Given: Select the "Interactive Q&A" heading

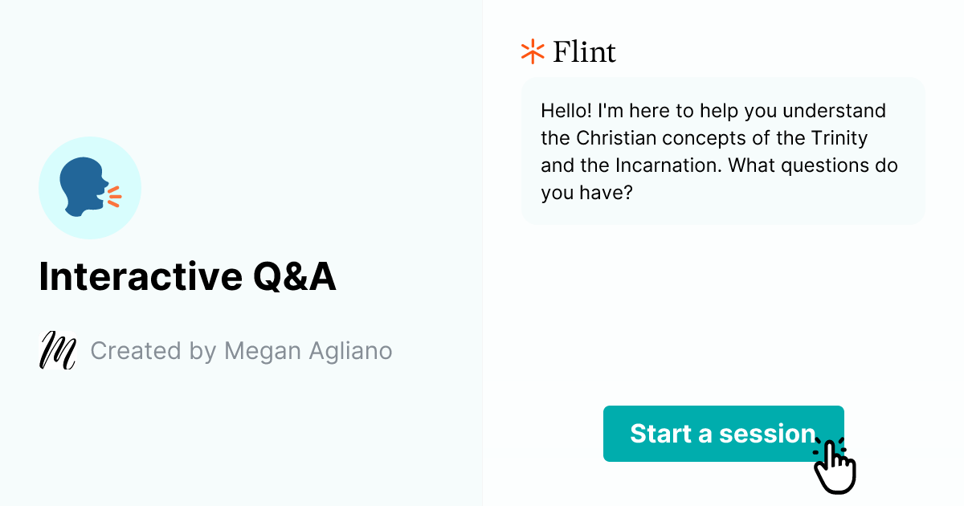Looking at the screenshot, I should 188,276.
